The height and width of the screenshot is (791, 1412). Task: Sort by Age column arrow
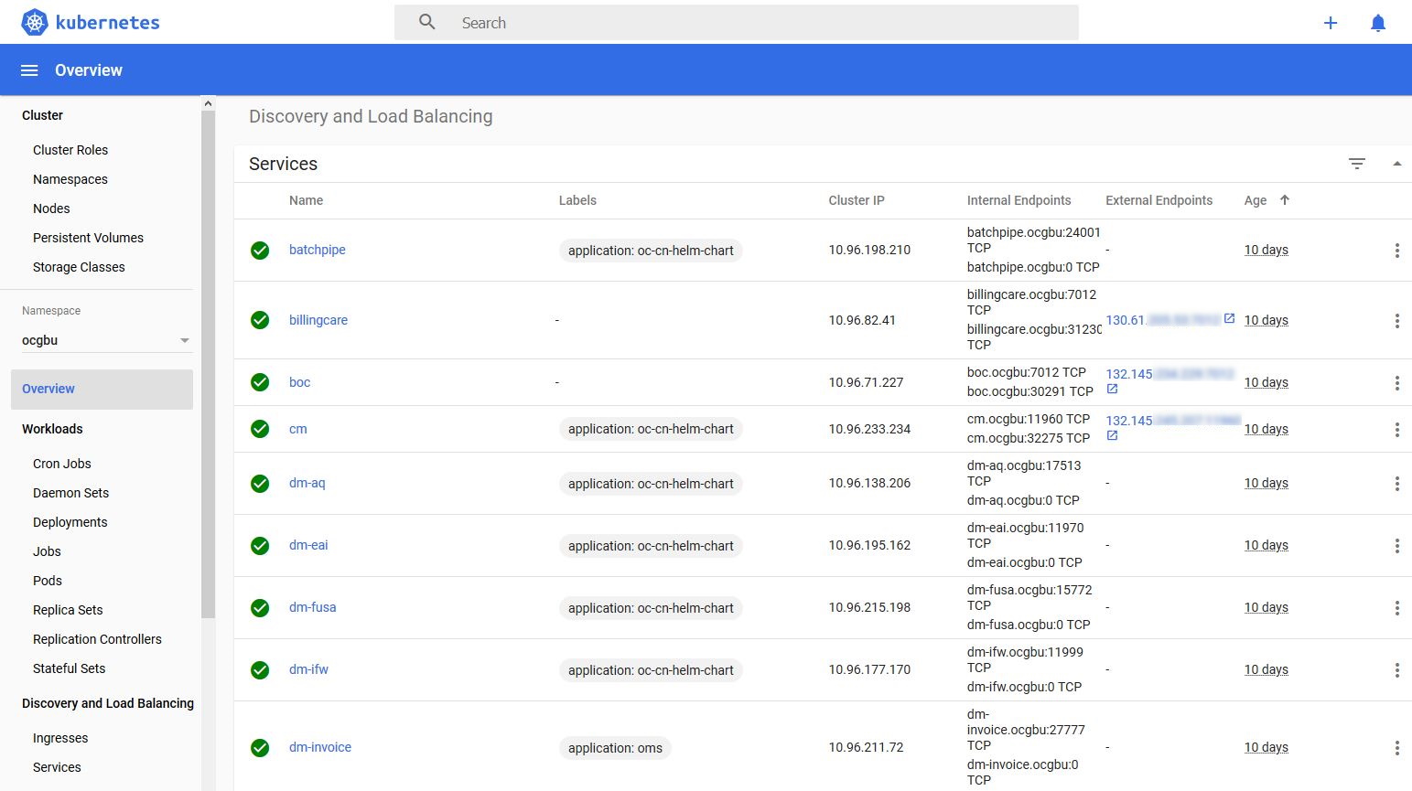(x=1285, y=200)
